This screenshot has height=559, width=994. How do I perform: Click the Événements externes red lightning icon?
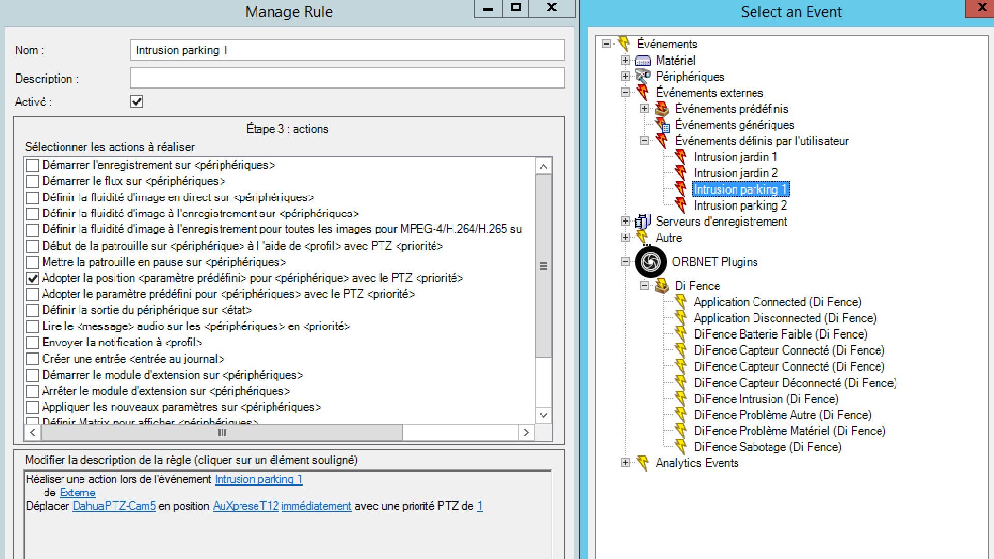(642, 93)
